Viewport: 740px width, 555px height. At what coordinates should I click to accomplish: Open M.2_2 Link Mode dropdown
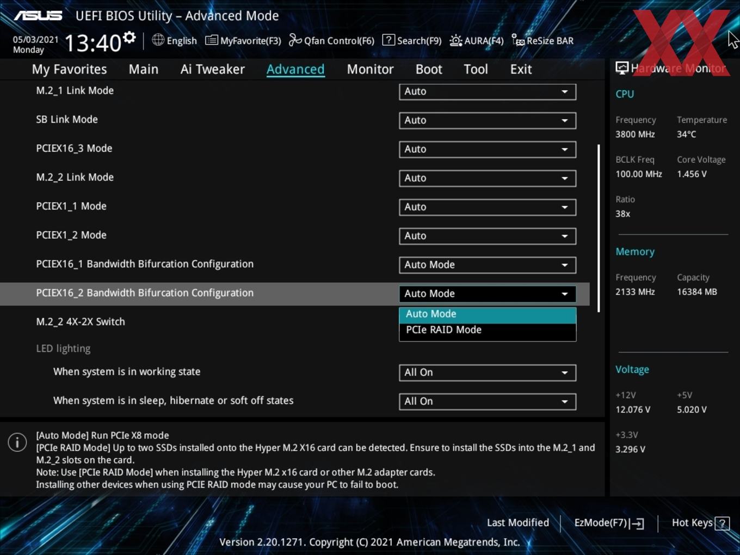[488, 178]
